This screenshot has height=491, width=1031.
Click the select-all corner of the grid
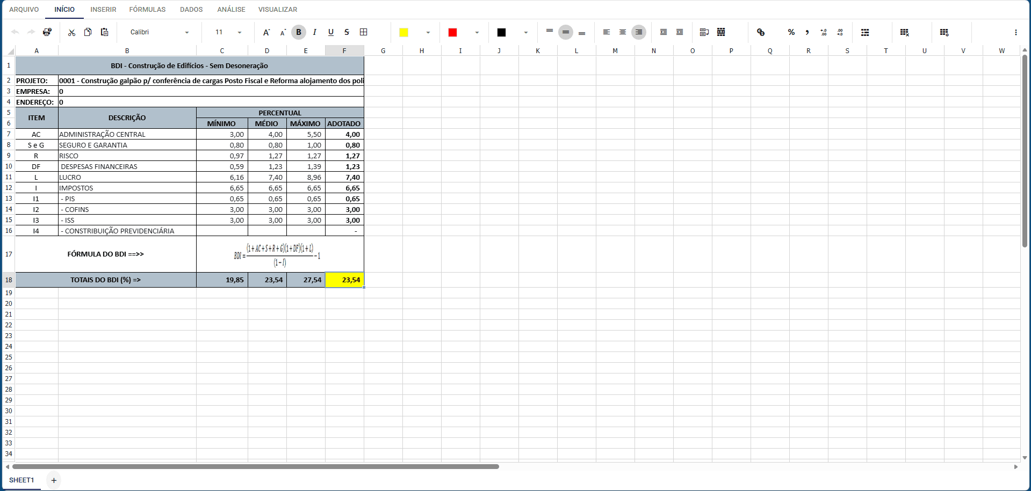pos(10,51)
